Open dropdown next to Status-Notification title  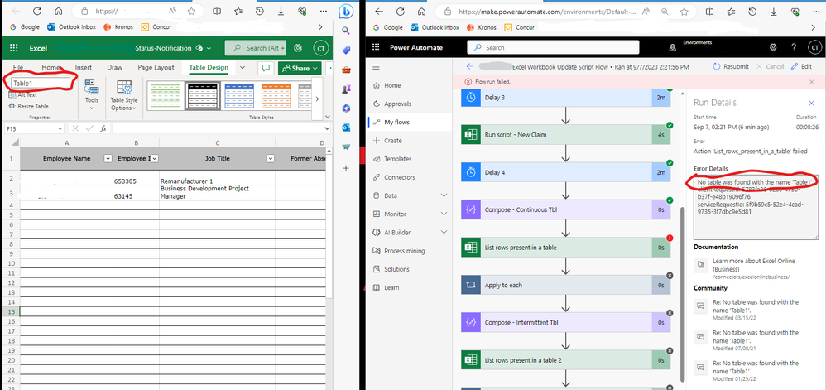(209, 48)
